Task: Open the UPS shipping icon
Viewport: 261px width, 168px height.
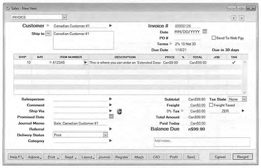Action: click(119, 112)
